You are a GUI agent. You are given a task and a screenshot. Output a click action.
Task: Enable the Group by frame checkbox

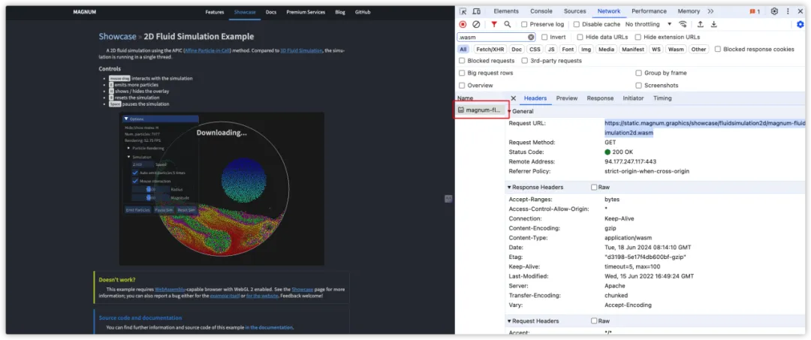639,73
